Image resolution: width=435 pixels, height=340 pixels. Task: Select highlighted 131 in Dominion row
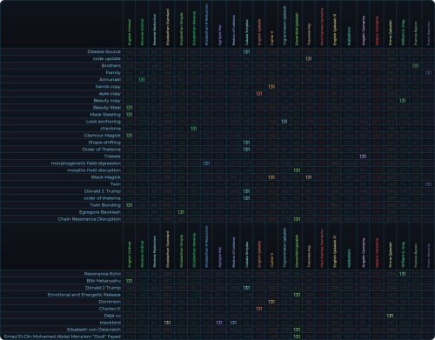(x=271, y=302)
